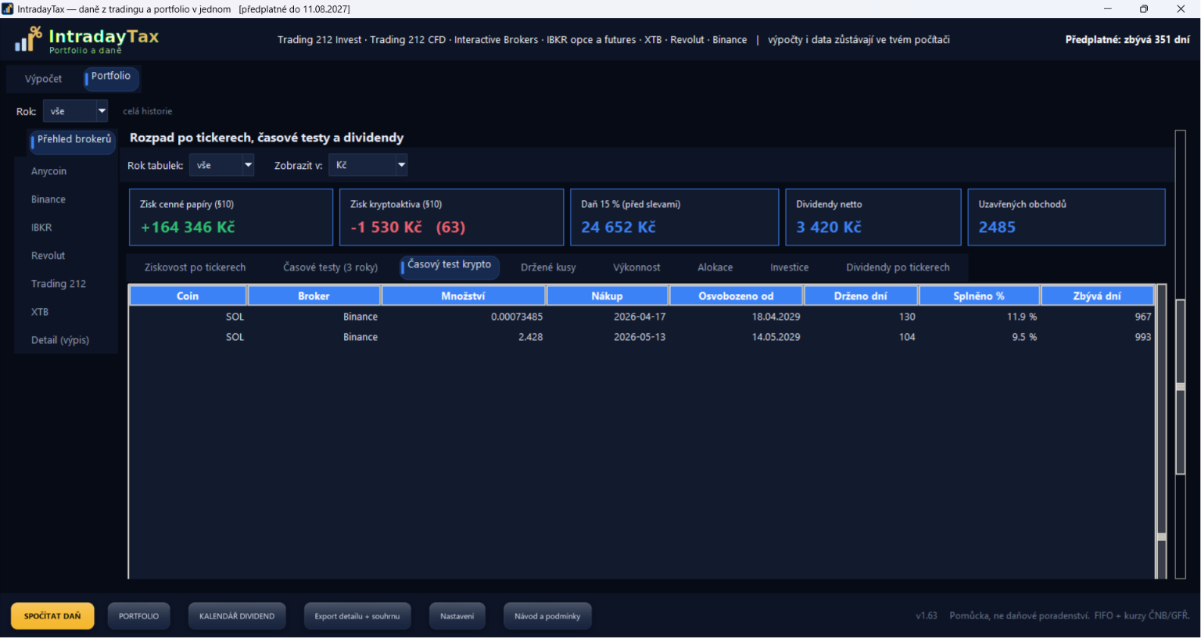Viewport: 1201px width, 638px height.
Task: Open Návod a podmínky
Action: click(x=547, y=616)
